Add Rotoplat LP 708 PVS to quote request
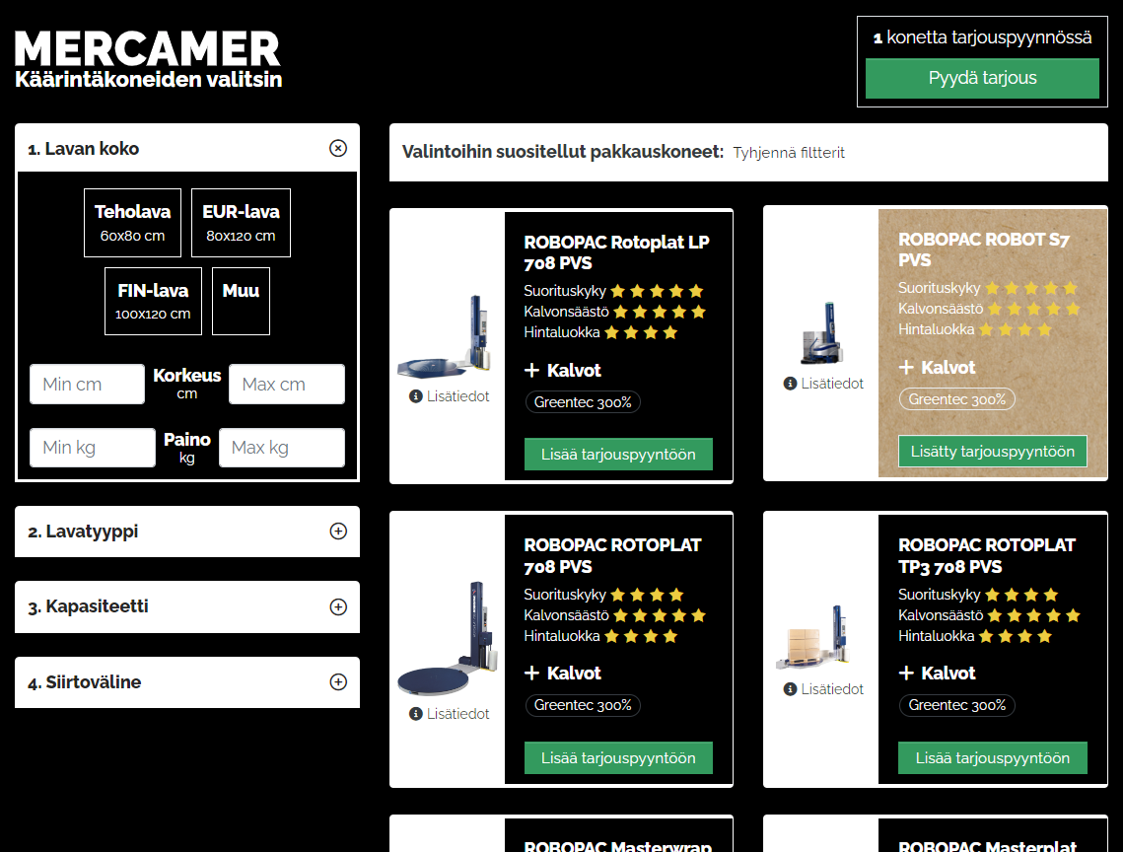Image resolution: width=1123 pixels, height=852 pixels. point(618,455)
